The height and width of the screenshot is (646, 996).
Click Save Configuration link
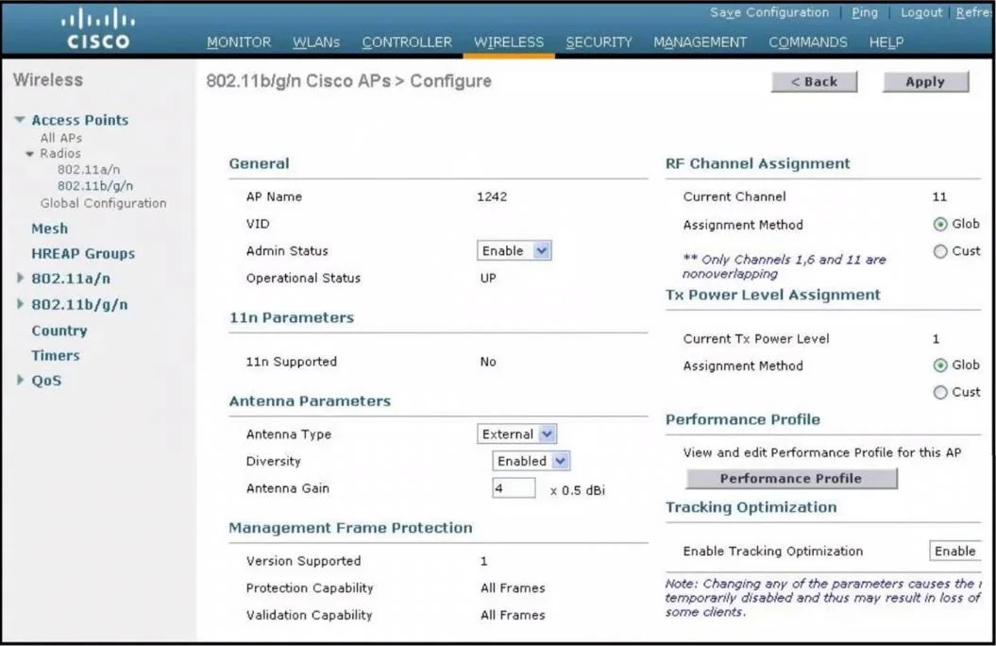point(769,12)
